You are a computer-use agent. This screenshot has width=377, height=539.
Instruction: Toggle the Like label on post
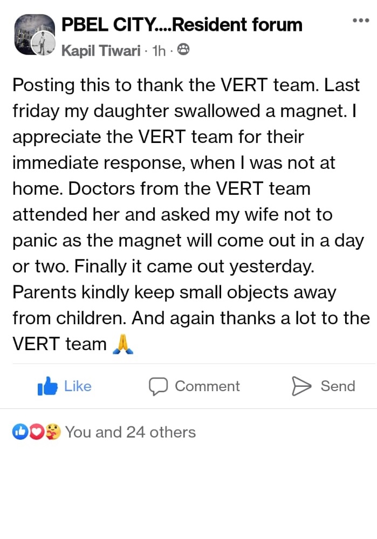tap(78, 386)
